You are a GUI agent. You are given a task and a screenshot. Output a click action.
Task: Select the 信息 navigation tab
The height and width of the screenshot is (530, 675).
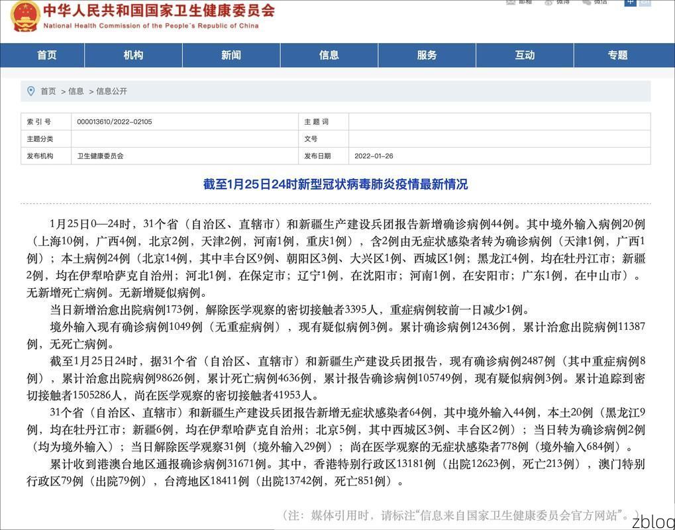coord(329,56)
